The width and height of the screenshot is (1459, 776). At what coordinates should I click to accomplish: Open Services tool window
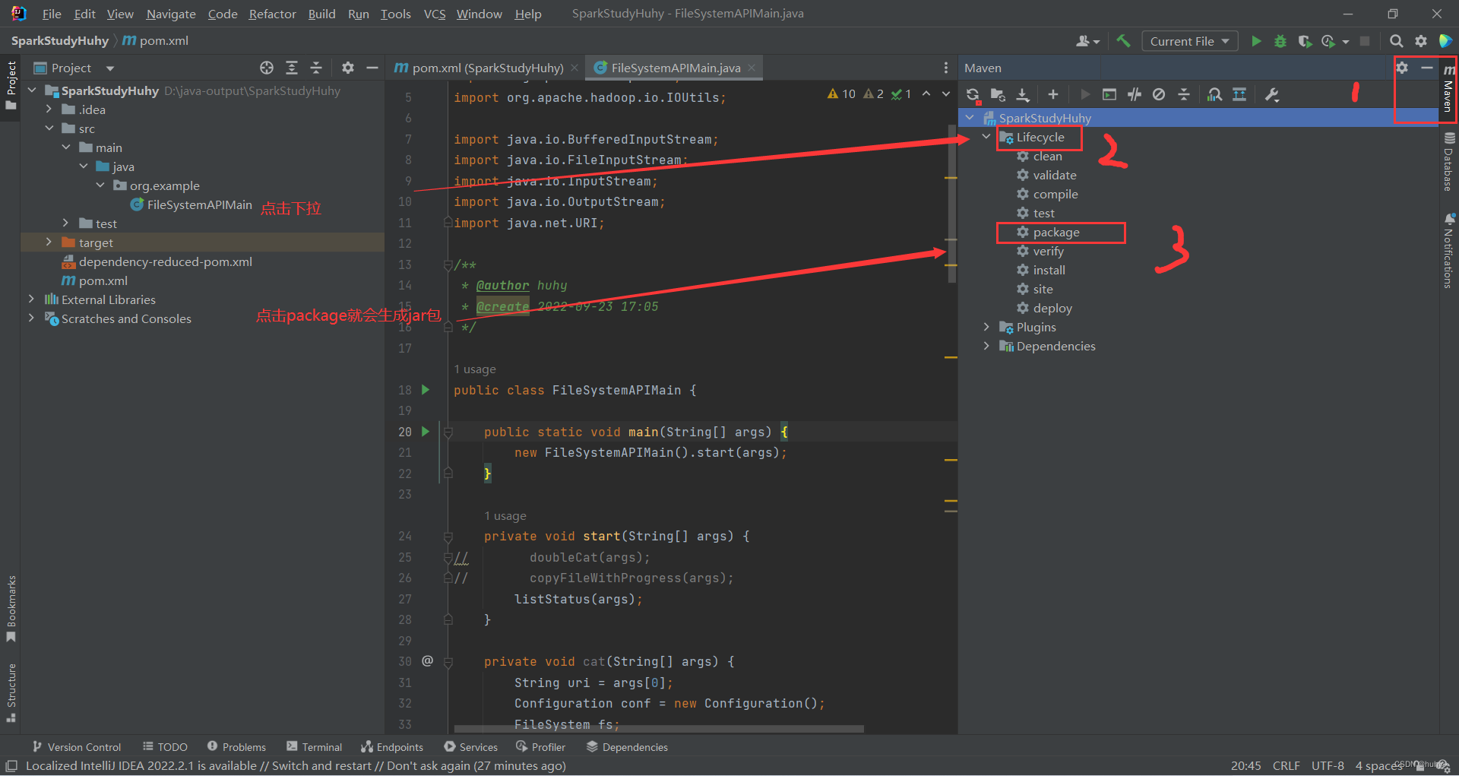pos(471,747)
